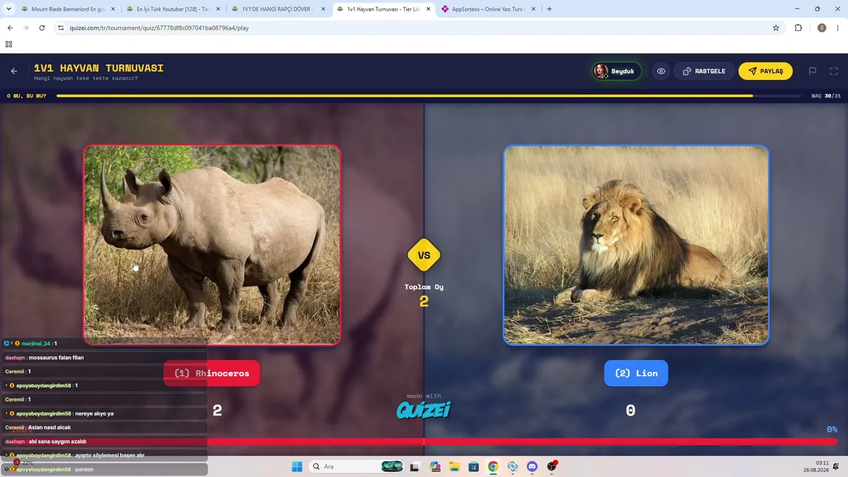Screen dimensions: 848x477
Task: Launch Microsoft 365 Copilot from taskbar
Action: (435, 466)
